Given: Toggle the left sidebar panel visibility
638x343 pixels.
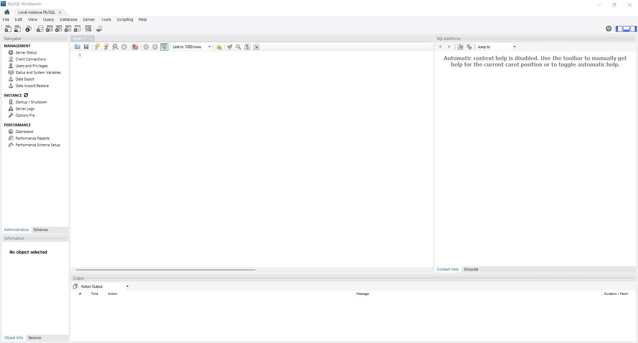Looking at the screenshot, I should coord(619,29).
